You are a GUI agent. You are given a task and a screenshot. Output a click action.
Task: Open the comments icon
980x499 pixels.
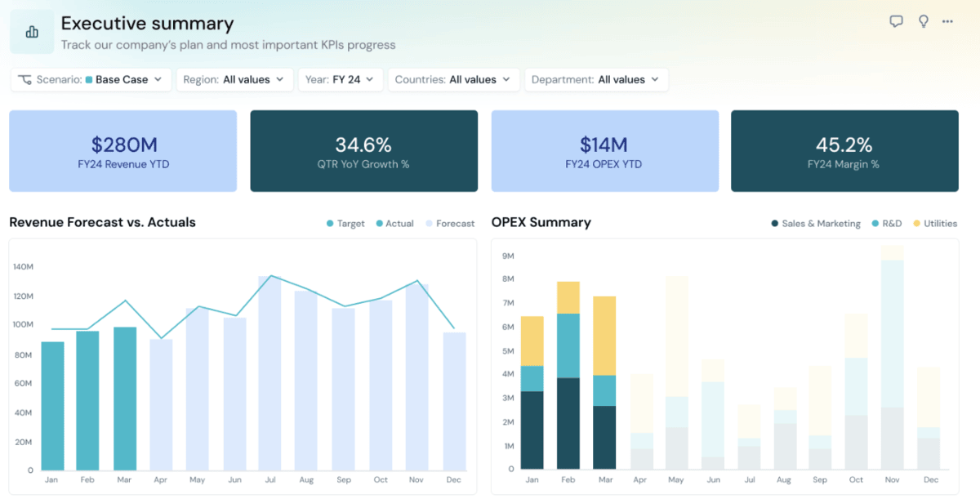tap(895, 21)
